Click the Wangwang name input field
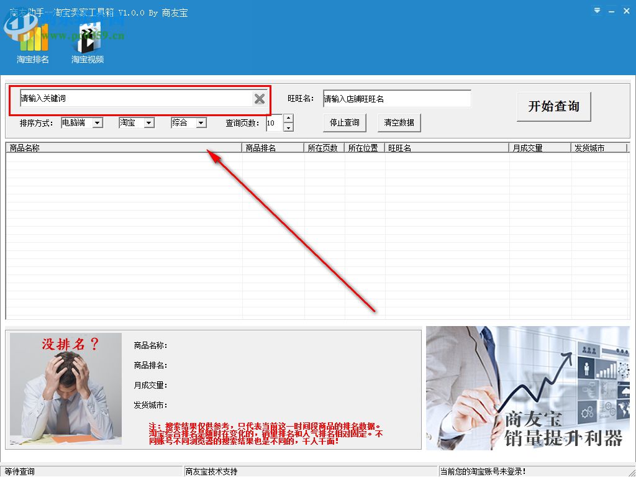 coord(396,98)
